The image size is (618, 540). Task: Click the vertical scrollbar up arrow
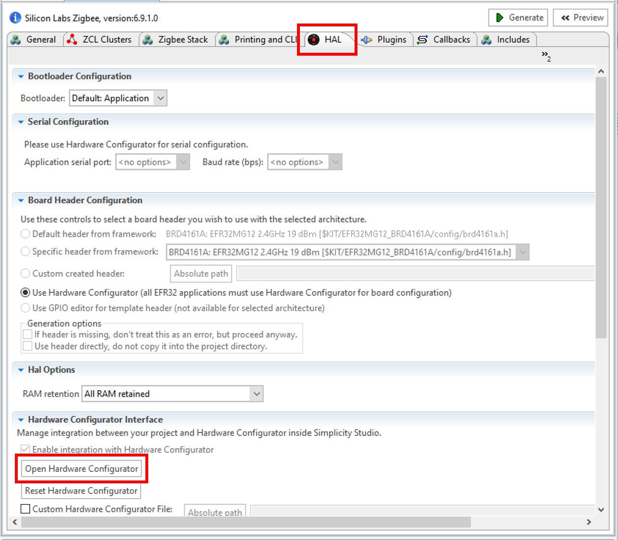tap(601, 72)
